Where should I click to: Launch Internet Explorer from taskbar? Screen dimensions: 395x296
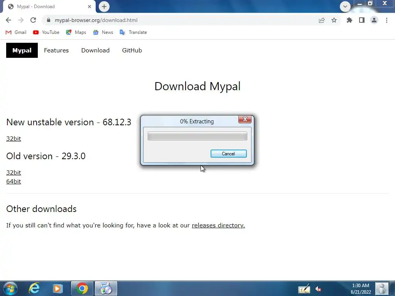tap(34, 288)
